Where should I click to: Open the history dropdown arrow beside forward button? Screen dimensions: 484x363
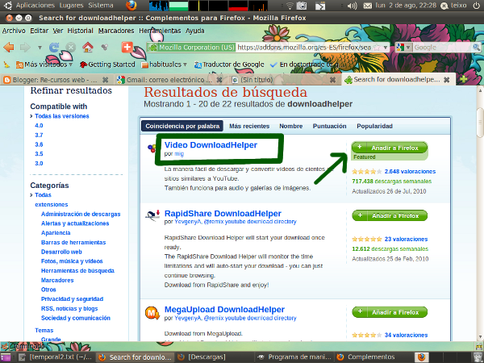coord(40,48)
